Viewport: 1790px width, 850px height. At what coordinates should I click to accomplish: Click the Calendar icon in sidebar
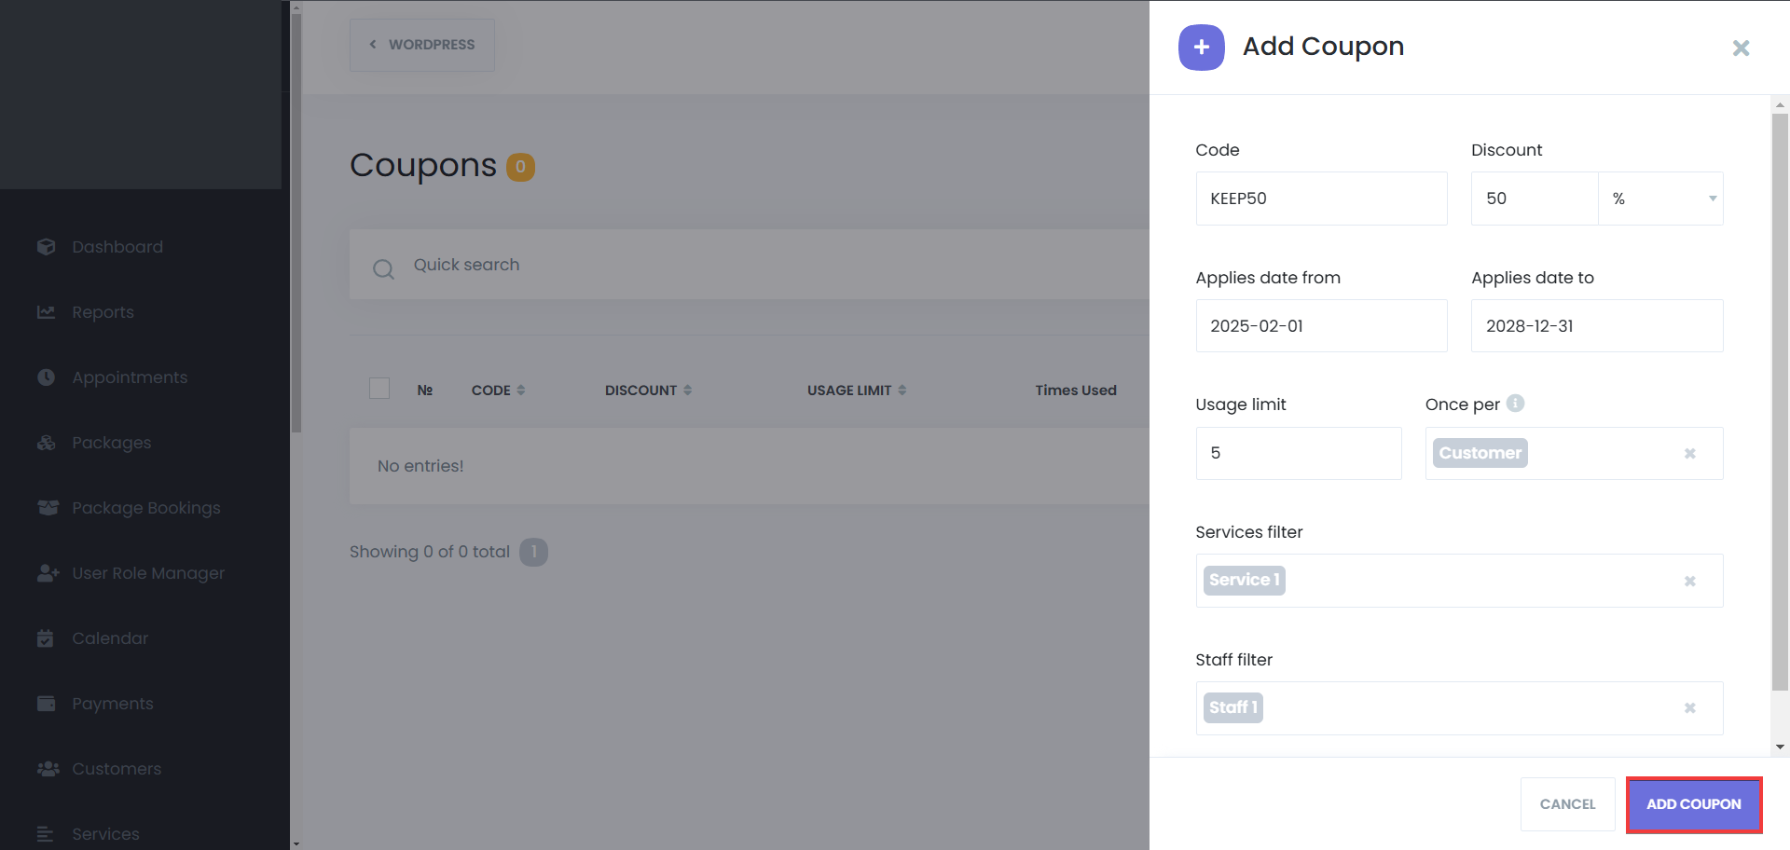(x=46, y=638)
